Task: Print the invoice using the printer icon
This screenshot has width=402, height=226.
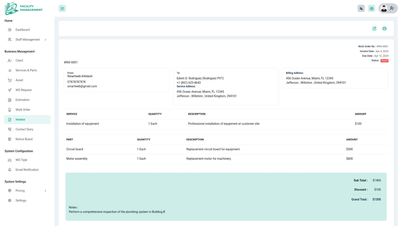Action: coord(384,29)
